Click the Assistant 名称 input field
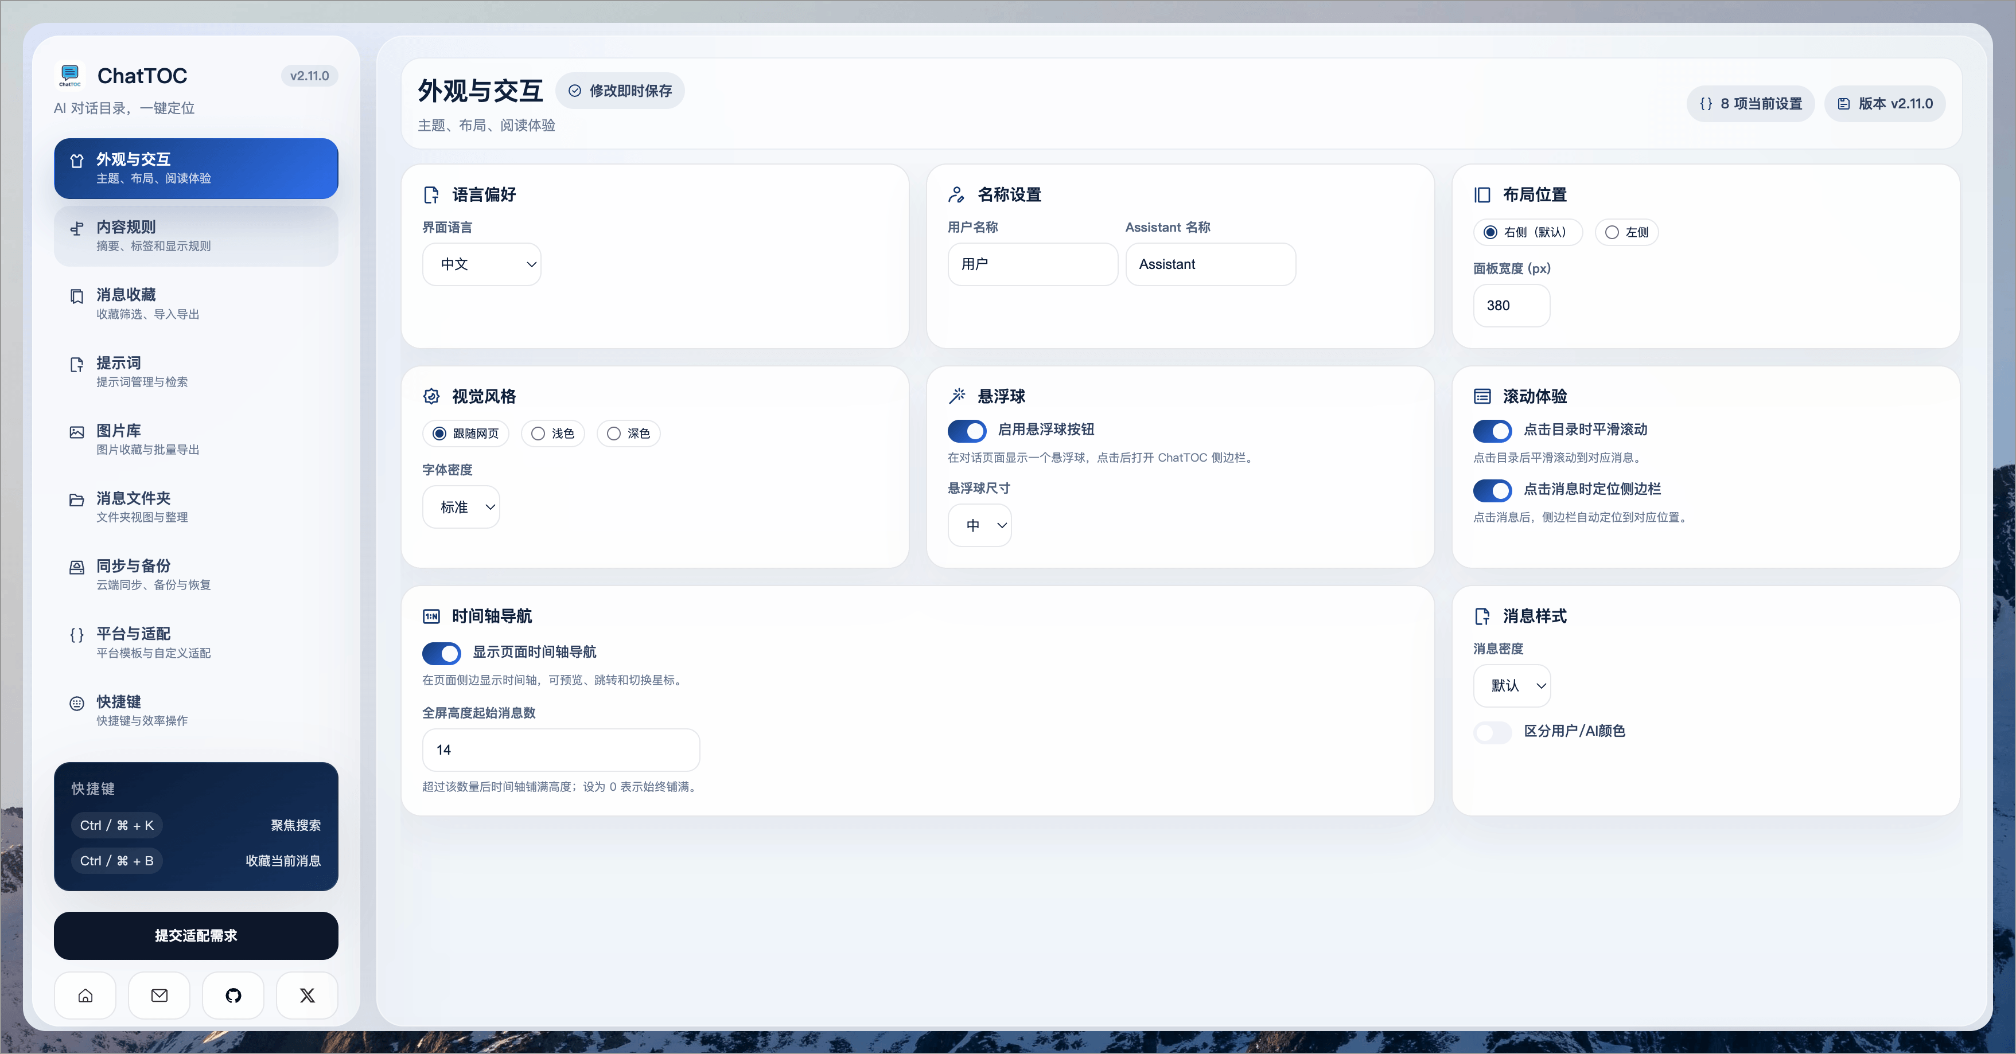 pos(1211,264)
